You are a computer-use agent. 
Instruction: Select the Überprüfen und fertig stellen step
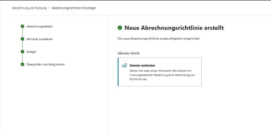[x=45, y=64]
